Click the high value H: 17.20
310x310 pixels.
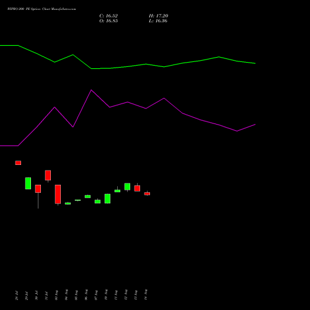point(158,16)
